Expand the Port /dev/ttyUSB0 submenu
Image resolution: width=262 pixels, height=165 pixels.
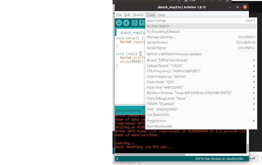click(201, 109)
